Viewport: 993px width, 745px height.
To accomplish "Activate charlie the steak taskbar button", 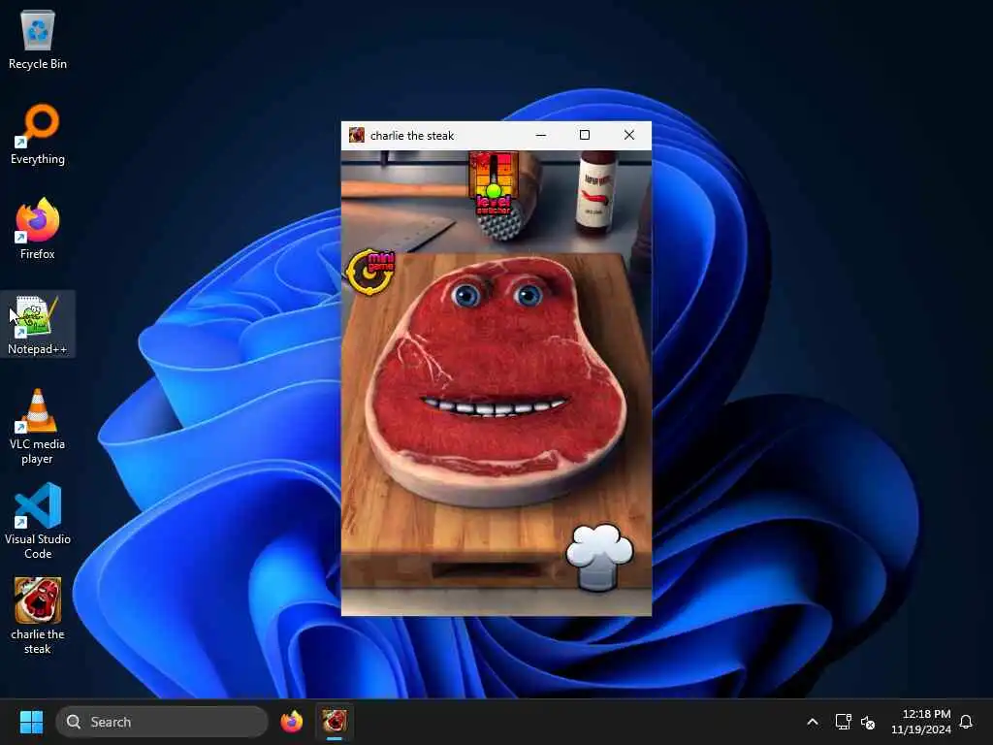I will (x=335, y=722).
